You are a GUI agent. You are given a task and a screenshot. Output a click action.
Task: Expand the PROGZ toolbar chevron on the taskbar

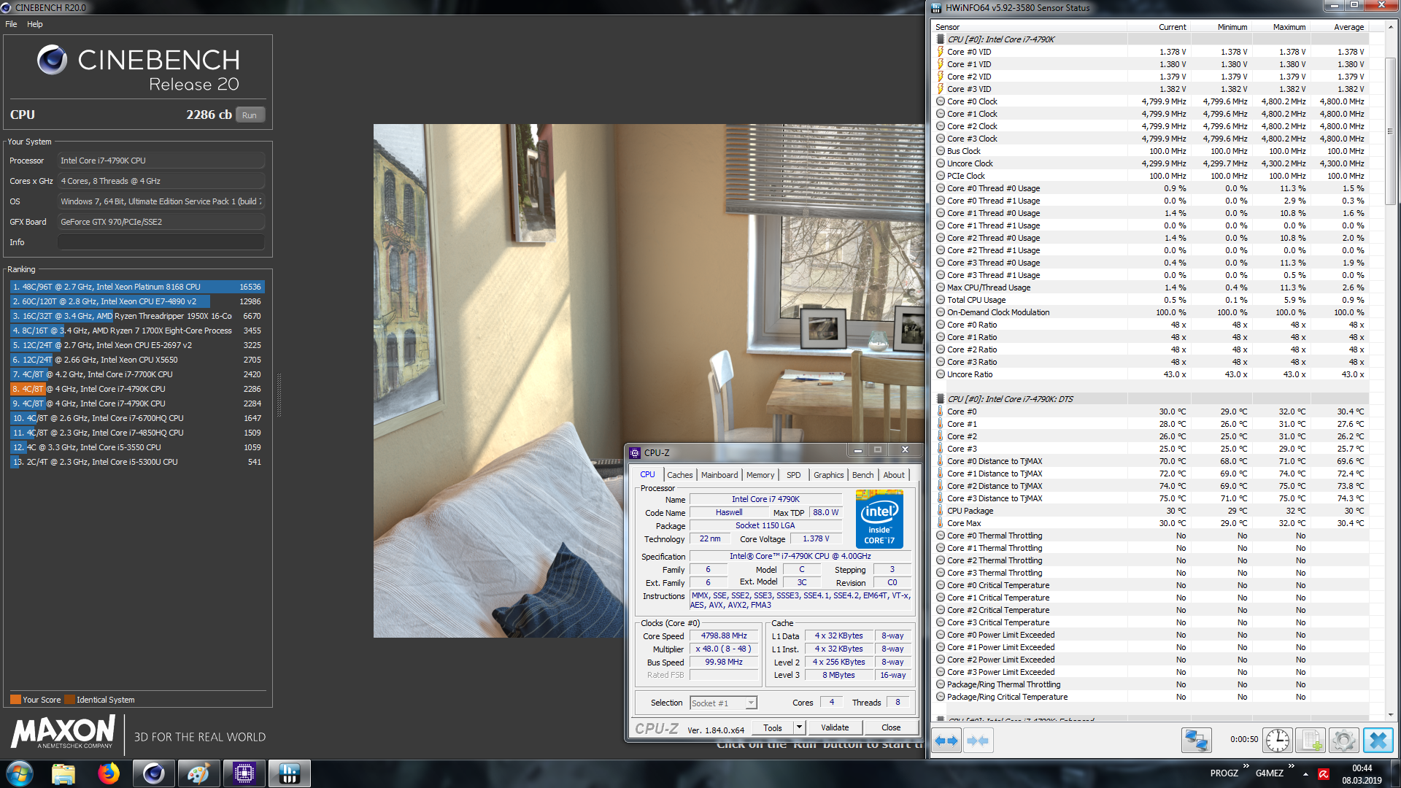(x=1246, y=766)
